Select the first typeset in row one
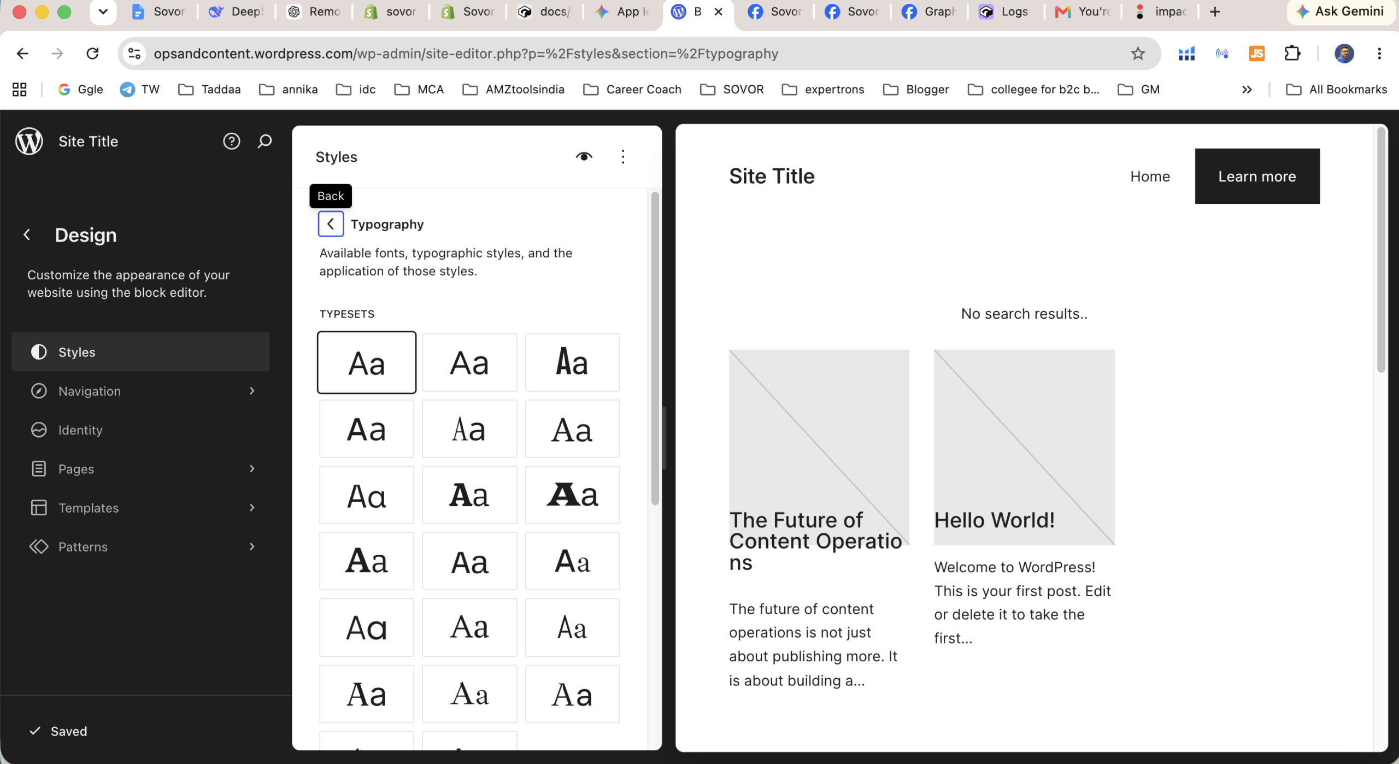The image size is (1399, 764). coord(367,362)
